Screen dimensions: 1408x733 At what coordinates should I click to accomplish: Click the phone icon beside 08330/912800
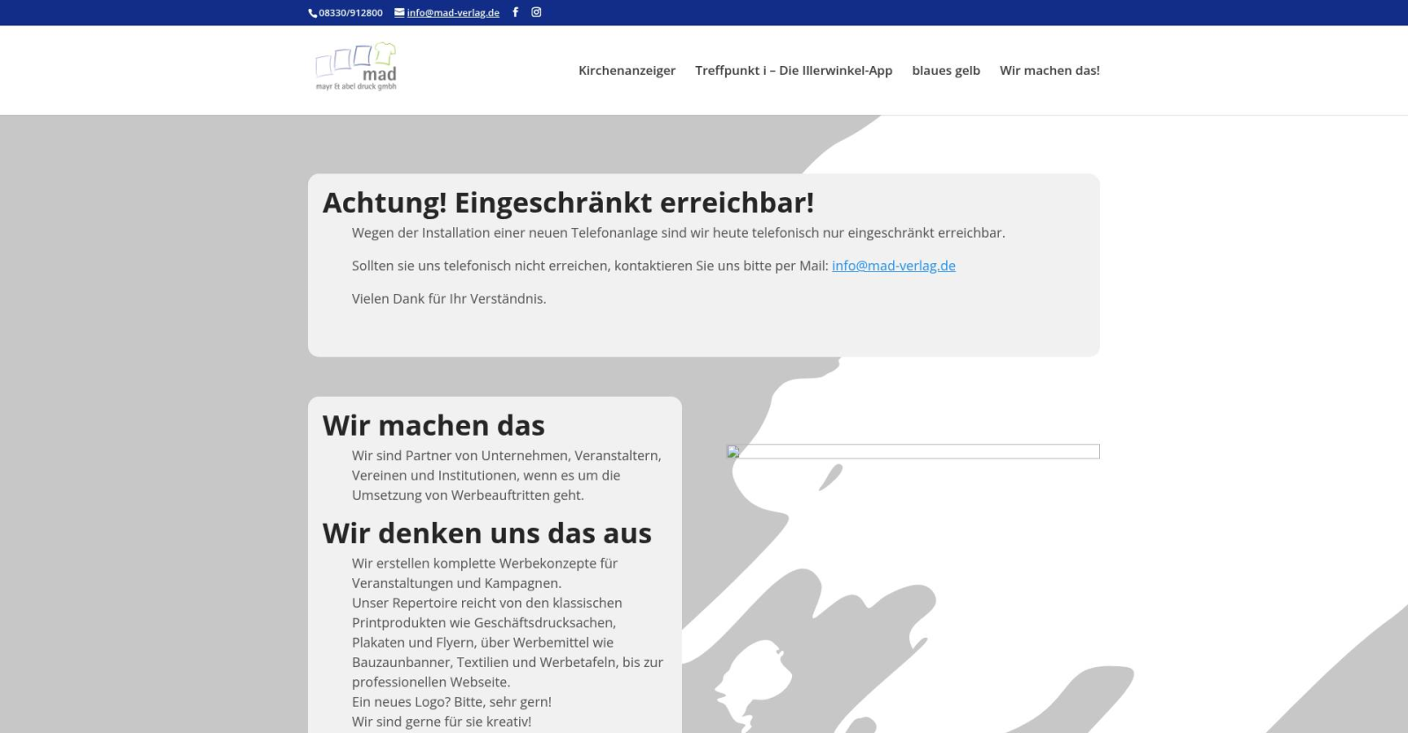[x=312, y=13]
